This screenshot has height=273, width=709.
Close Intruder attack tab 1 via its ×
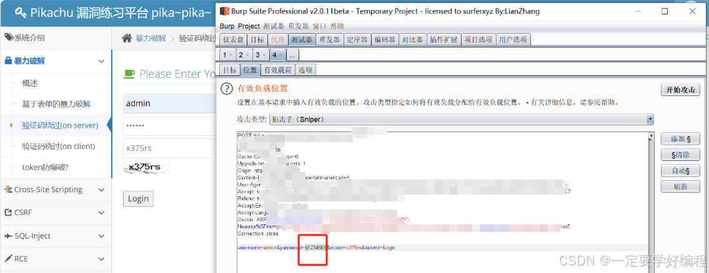point(231,55)
